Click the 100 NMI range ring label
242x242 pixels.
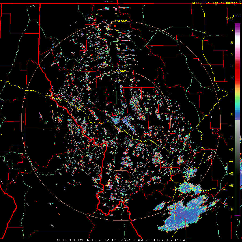pyautogui.click(x=121, y=21)
